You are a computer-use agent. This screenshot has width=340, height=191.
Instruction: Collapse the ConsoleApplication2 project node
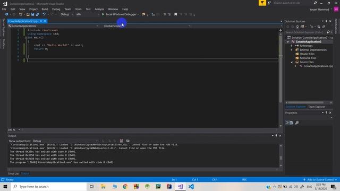[288, 41]
